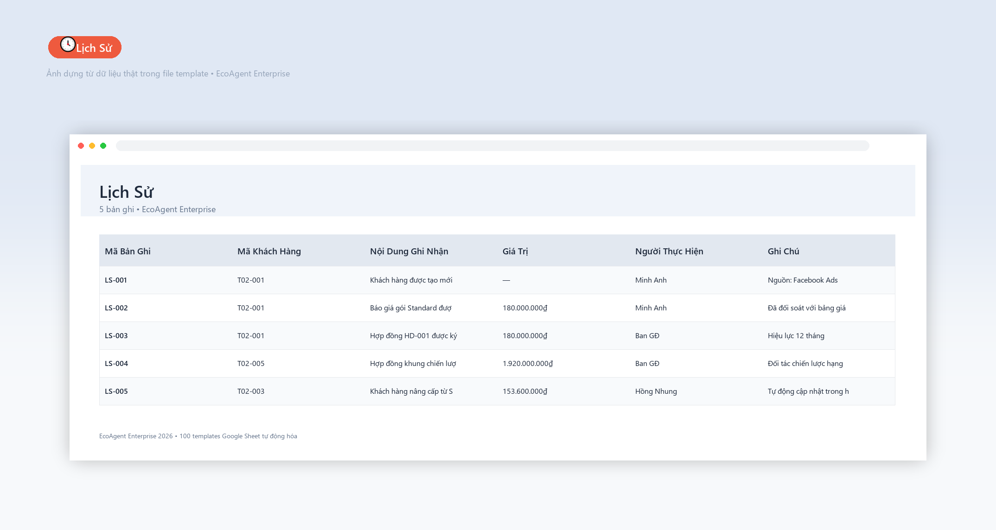The image size is (996, 530).
Task: Click record code LS-002
Action: [x=116, y=308]
